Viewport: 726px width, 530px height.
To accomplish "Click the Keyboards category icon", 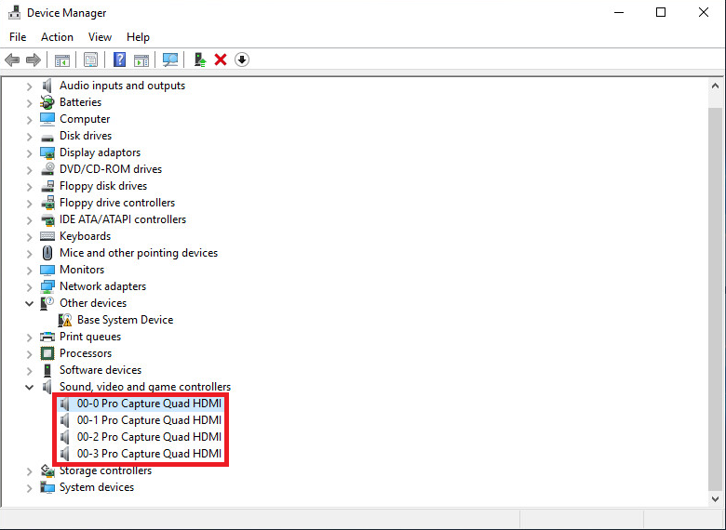I will [47, 236].
